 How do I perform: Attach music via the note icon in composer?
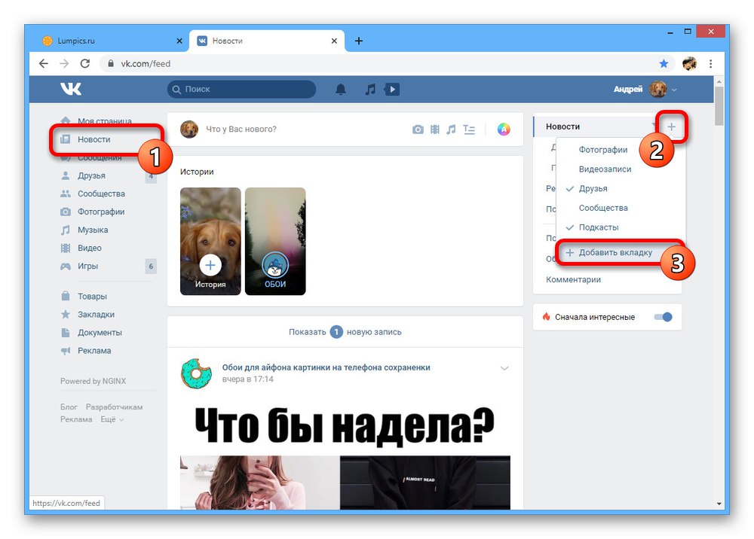point(452,129)
